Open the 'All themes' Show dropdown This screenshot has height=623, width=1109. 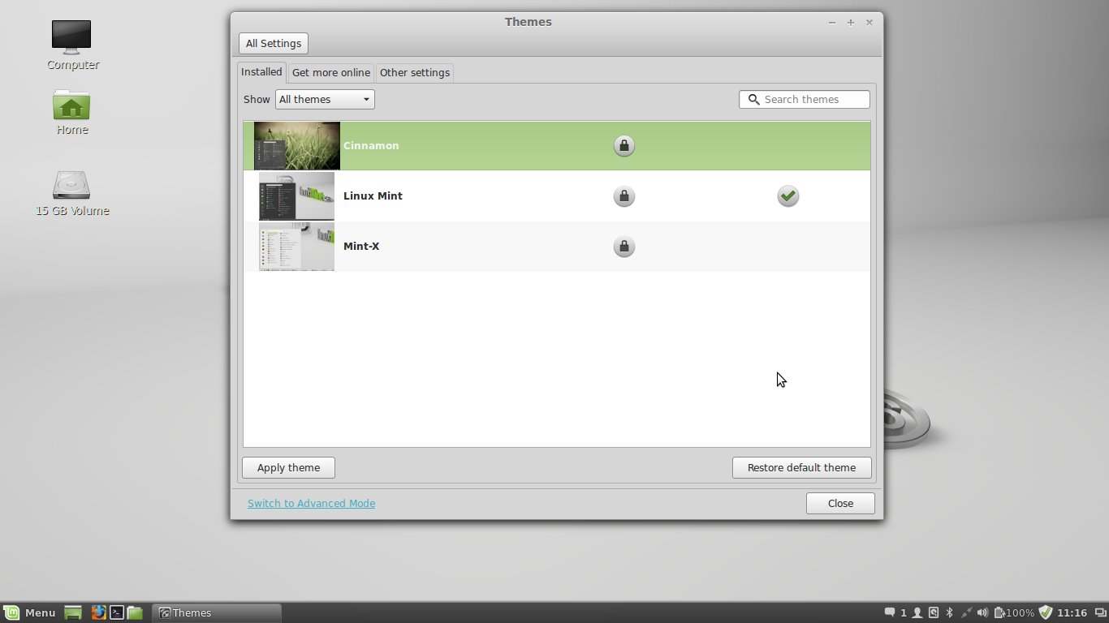325,100
